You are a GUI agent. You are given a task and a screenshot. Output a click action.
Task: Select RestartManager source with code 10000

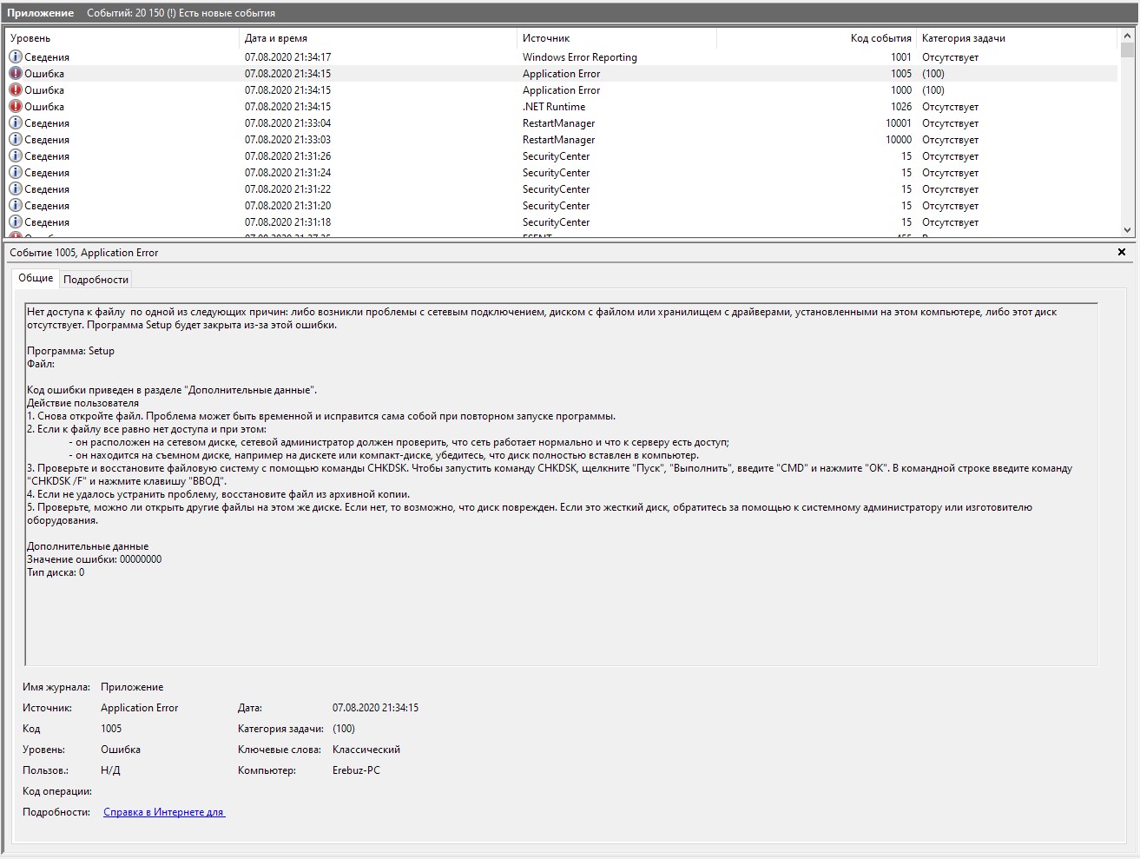coord(558,140)
